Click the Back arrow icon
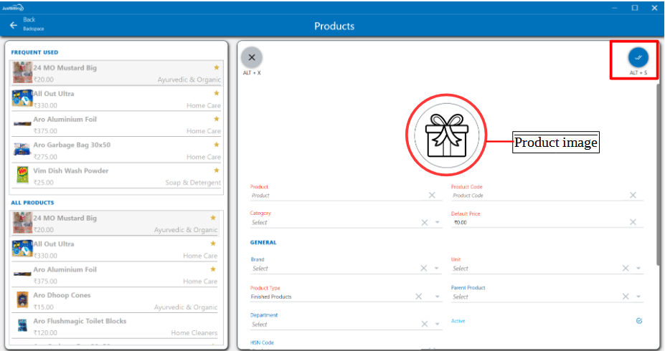 [x=13, y=25]
